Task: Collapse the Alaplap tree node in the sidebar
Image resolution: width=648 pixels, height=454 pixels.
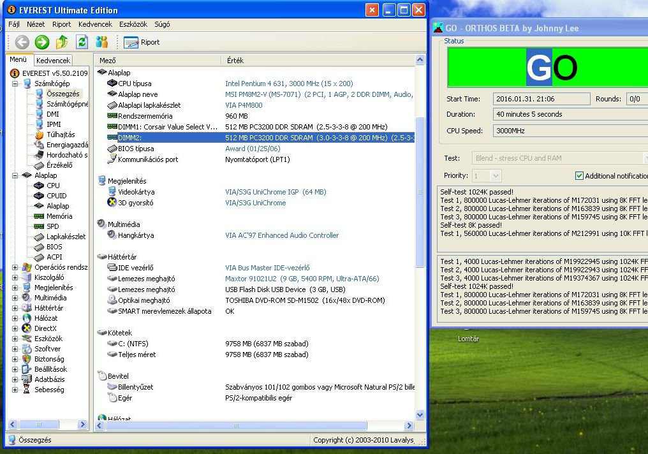Action: pos(15,175)
